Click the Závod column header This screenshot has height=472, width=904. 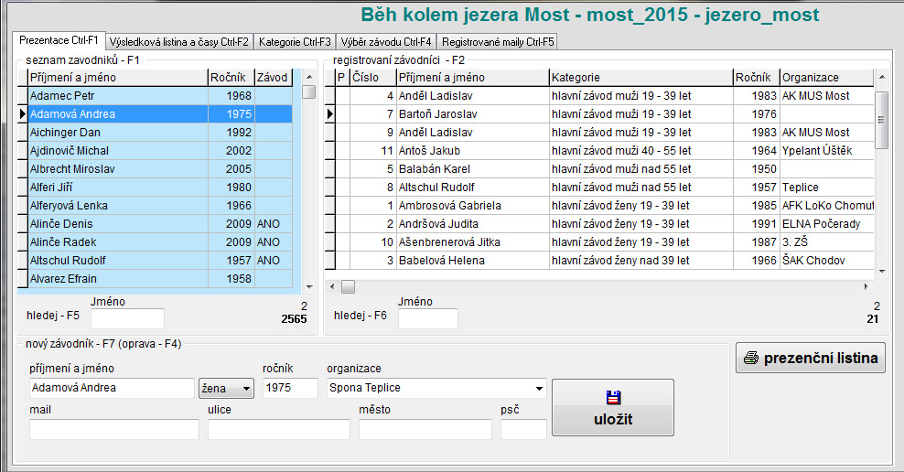click(274, 77)
